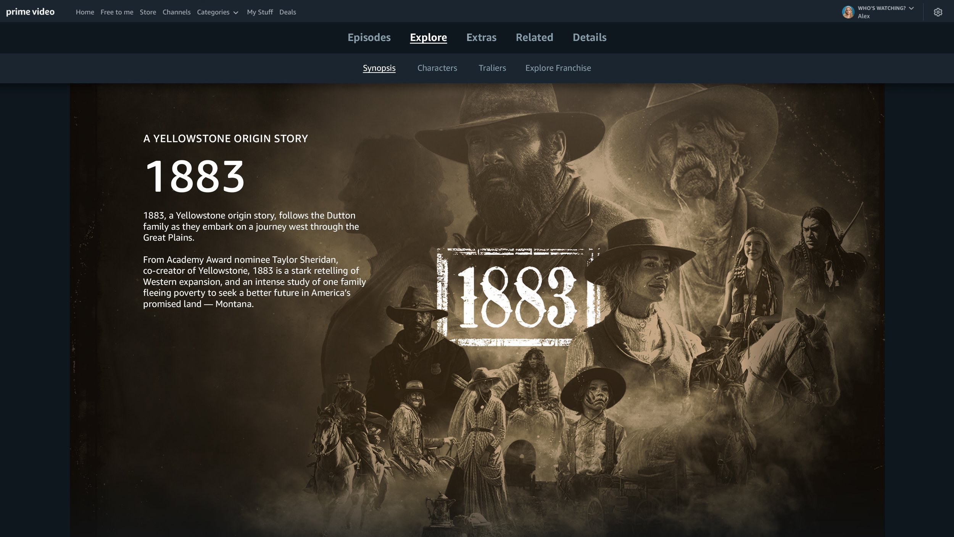954x537 pixels.
Task: Expand the Categories menu chevron
Action: [236, 13]
